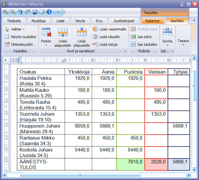Click the Poista delete table icon
The width and height of the screenshot is (199, 180).
pyautogui.click(x=46, y=37)
